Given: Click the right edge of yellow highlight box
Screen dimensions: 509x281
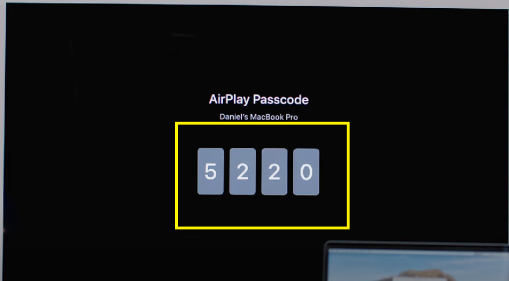Looking at the screenshot, I should pos(348,176).
